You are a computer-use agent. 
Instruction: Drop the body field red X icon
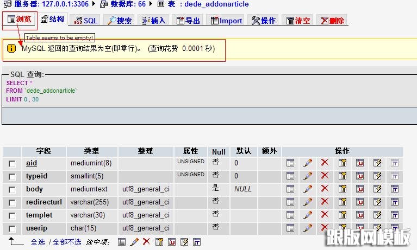tap(325, 188)
